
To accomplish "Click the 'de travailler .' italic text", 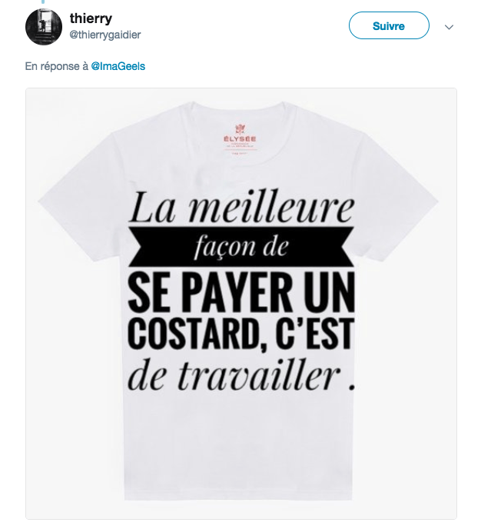I will click(x=241, y=376).
